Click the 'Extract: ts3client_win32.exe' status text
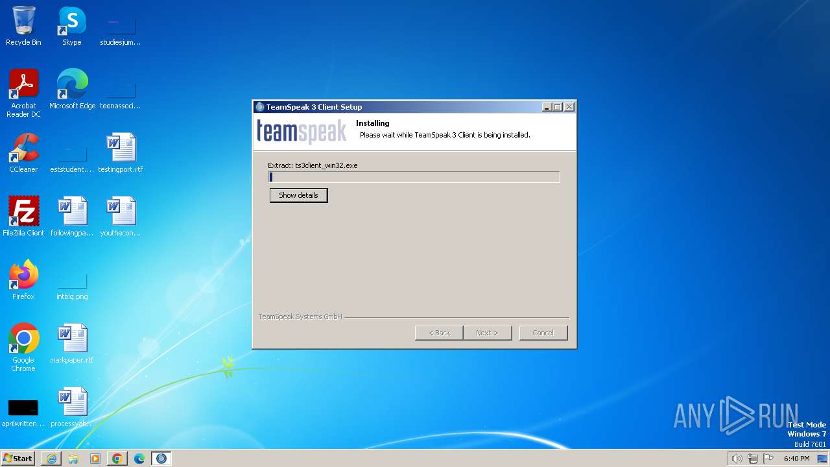This screenshot has height=467, width=830. pos(313,165)
